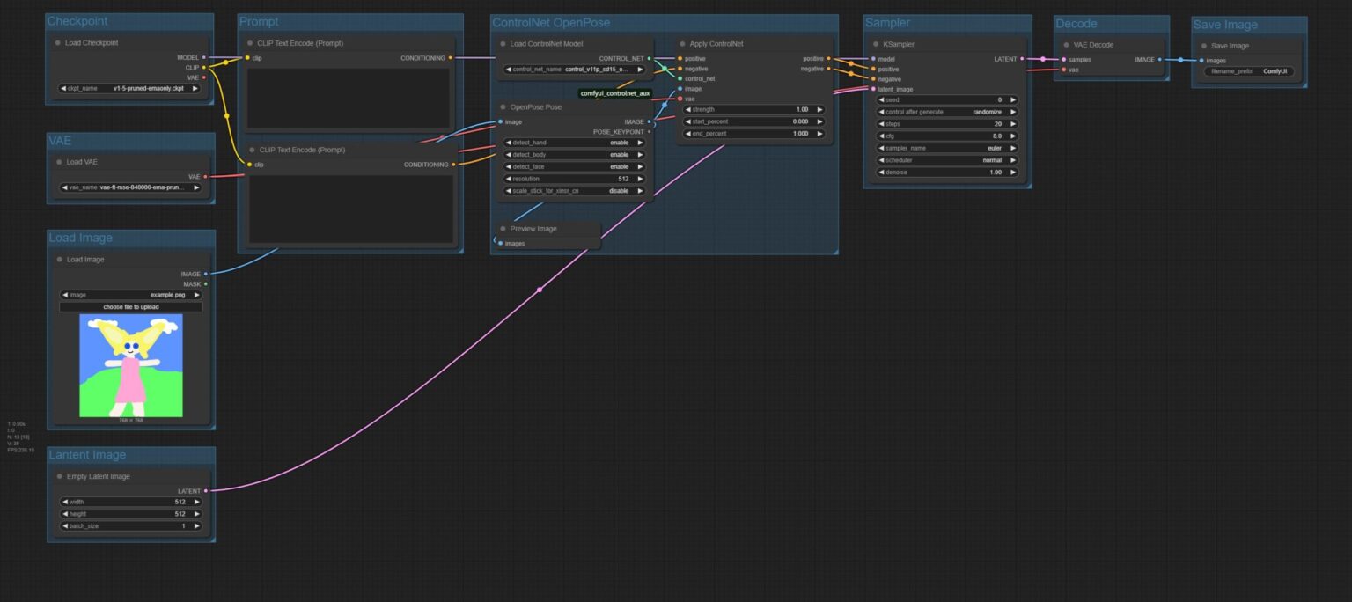
Task: Click the choose file to upload button
Action: click(131, 305)
